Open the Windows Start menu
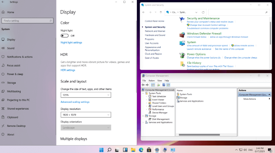This screenshot has height=153, width=275. pos(101,150)
